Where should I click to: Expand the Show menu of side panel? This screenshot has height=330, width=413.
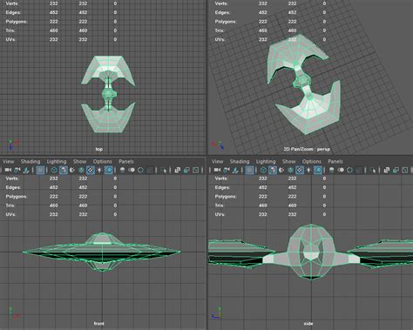click(x=288, y=161)
